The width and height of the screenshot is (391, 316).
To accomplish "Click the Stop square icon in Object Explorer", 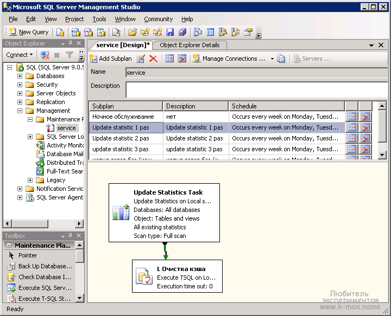I will click(57, 55).
